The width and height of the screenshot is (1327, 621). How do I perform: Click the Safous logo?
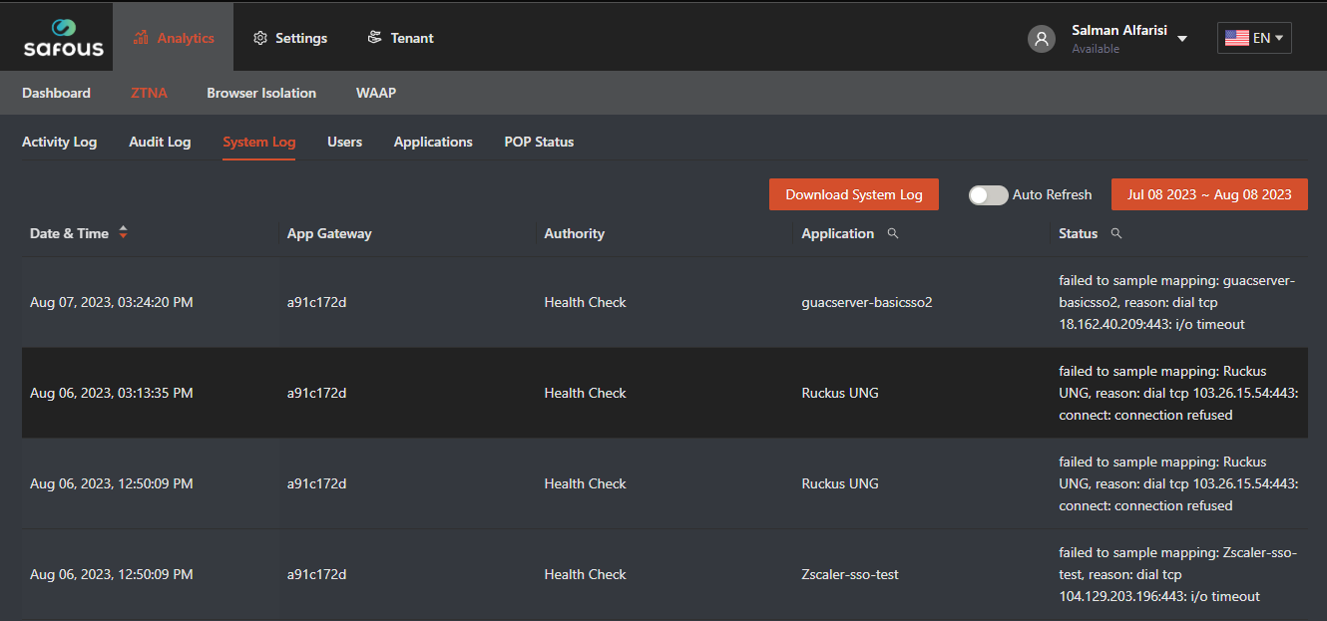click(63, 38)
